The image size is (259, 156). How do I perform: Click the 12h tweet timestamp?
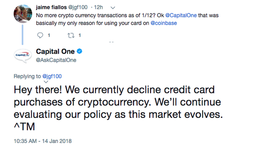click(x=98, y=7)
